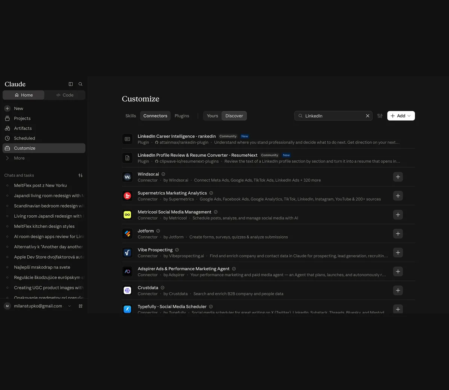The width and height of the screenshot is (449, 390).
Task: Open LinkedIn Career Intelligence - rankedin plugin
Action: click(x=177, y=136)
